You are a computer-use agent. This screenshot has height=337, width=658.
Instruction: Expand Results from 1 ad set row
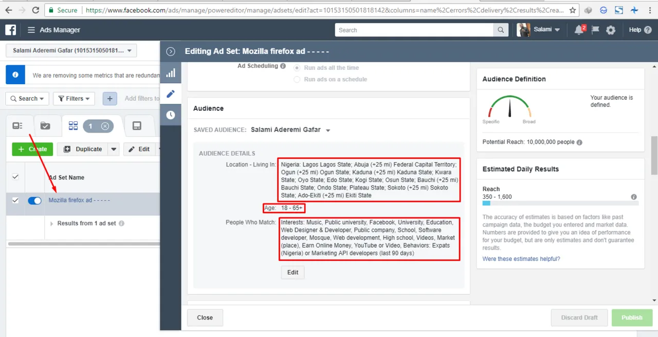pyautogui.click(x=51, y=223)
